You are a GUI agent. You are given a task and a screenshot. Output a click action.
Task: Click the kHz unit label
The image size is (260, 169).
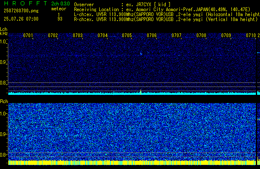click(4, 33)
